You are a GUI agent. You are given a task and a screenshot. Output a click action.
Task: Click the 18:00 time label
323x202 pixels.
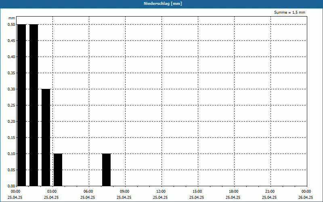(233, 191)
